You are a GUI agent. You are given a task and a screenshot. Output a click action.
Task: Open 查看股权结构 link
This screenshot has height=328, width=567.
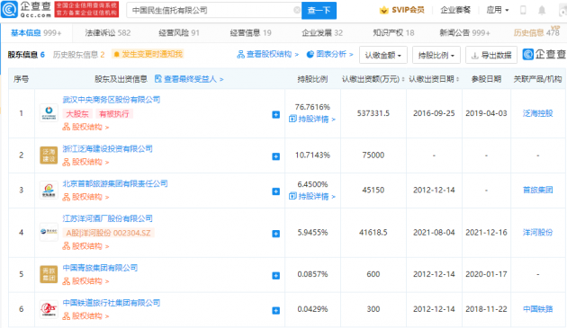tap(267, 54)
